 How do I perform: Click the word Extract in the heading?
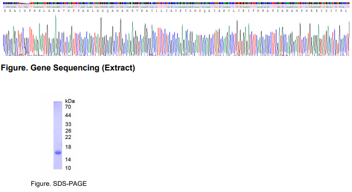click(x=118, y=68)
